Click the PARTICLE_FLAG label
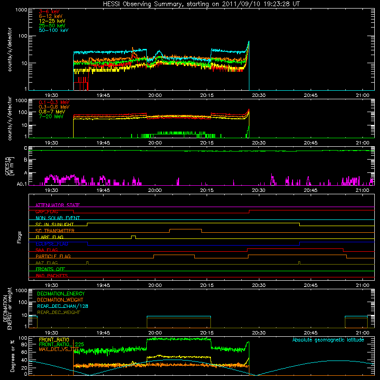The width and height of the screenshot is (380, 380). tap(53, 256)
